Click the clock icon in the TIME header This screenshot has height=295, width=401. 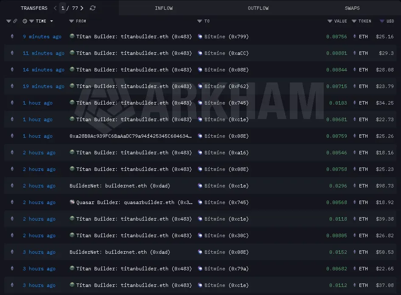[x=25, y=21]
